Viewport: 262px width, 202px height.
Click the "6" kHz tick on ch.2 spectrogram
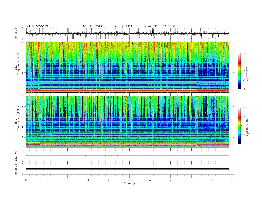[x=23, y=117]
